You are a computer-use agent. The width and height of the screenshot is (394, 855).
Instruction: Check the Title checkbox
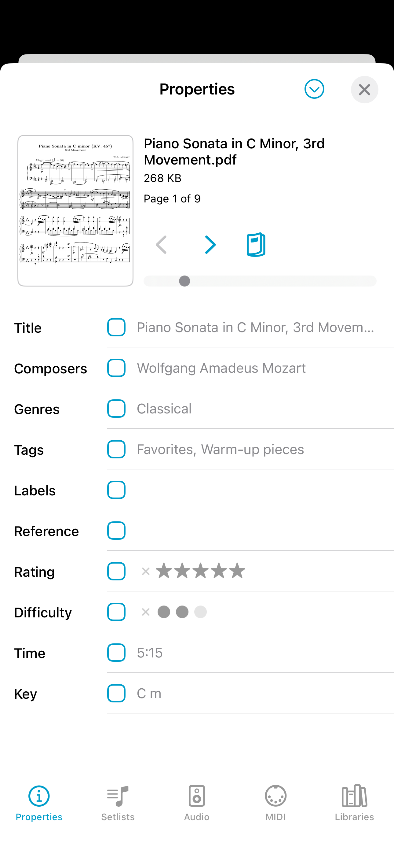click(x=116, y=327)
